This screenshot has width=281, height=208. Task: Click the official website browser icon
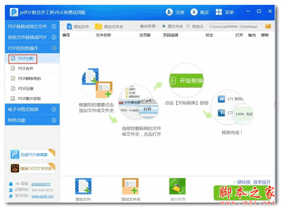tap(11, 196)
